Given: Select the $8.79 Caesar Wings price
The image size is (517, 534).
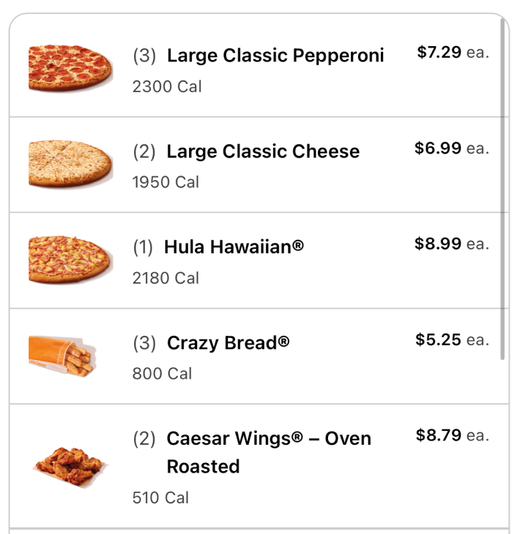Looking at the screenshot, I should tap(439, 435).
